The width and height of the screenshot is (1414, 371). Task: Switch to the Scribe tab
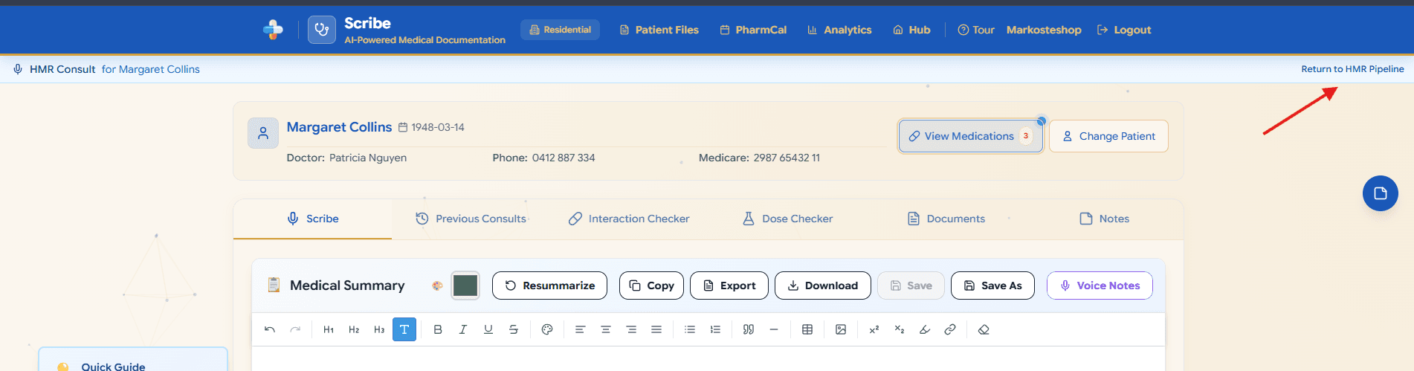(313, 219)
